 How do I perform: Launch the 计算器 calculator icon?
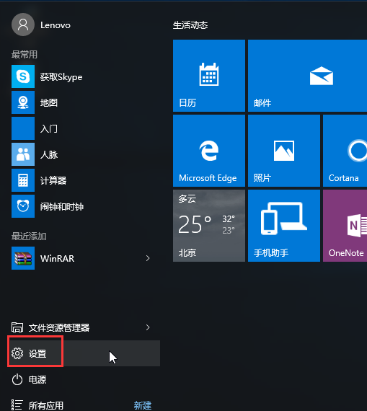pyautogui.click(x=23, y=180)
